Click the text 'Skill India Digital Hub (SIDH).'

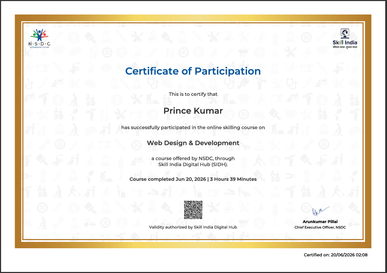(193, 164)
